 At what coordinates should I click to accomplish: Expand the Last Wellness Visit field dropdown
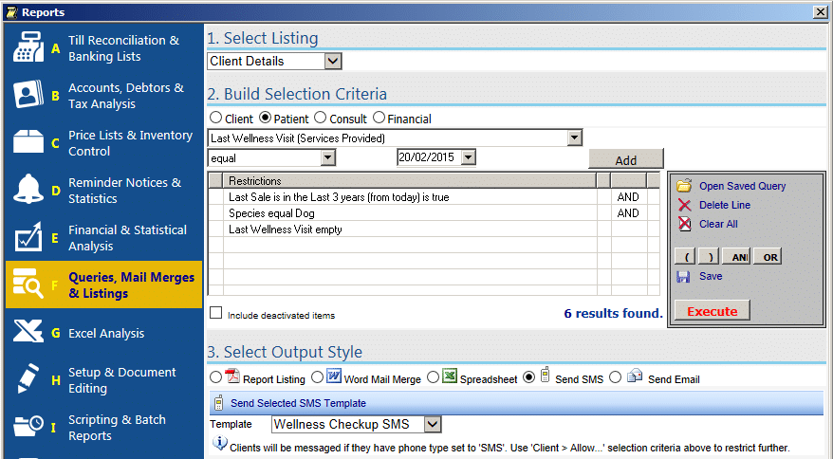pyautogui.click(x=574, y=138)
